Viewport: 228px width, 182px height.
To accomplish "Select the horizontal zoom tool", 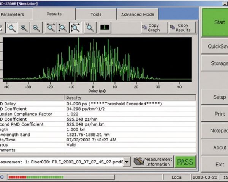I will 51,28.
